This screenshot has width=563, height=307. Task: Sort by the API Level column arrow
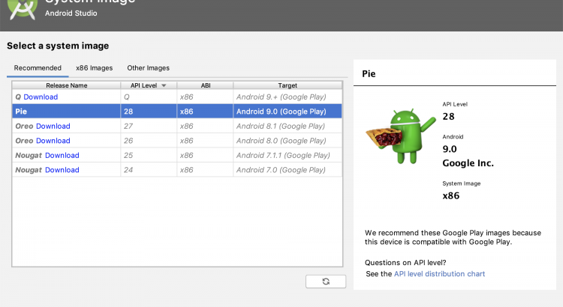click(x=164, y=86)
